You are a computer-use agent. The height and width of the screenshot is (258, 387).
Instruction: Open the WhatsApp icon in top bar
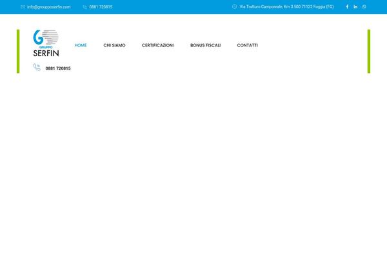point(364,6)
